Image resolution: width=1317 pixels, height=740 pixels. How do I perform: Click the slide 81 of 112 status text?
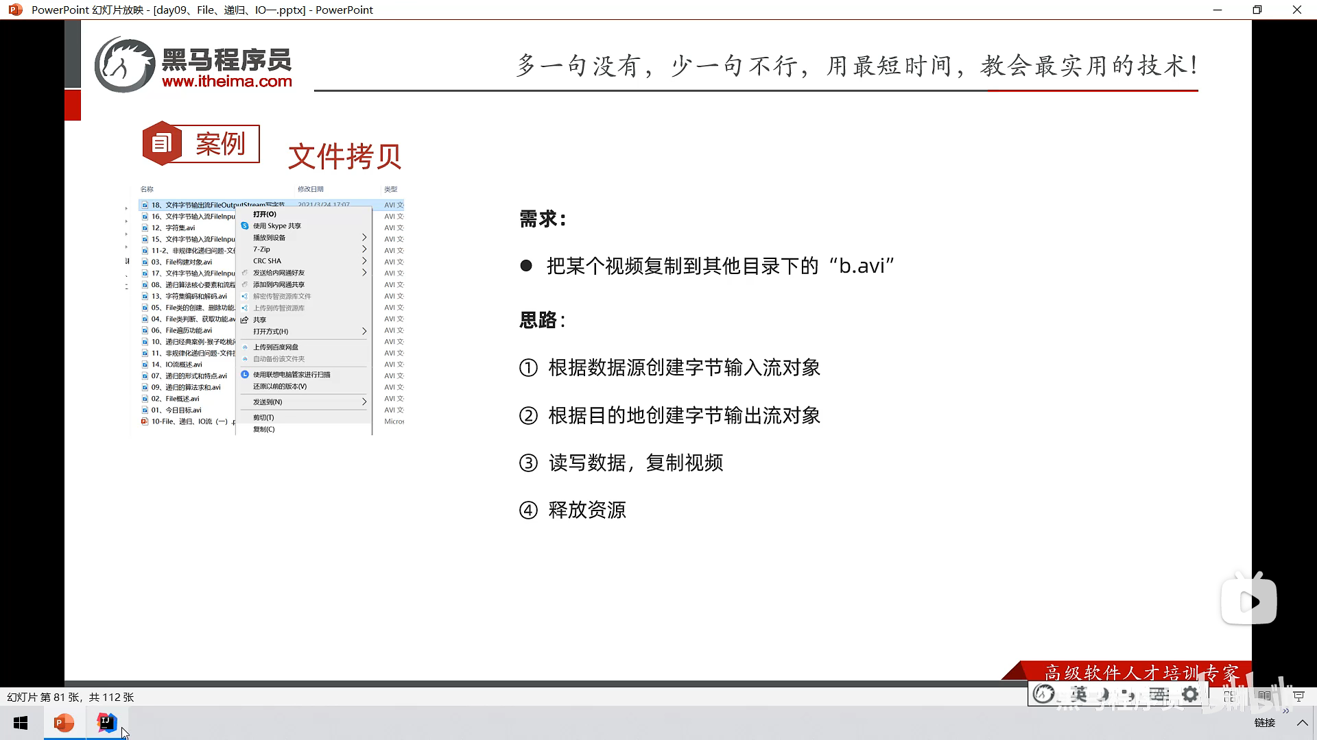click(x=70, y=697)
